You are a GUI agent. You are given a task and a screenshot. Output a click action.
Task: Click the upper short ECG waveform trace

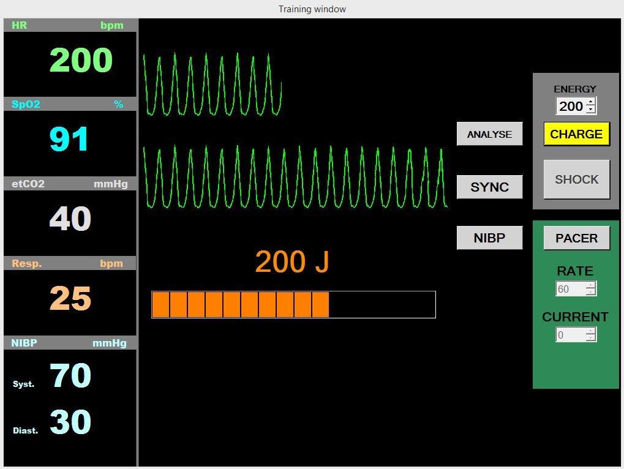point(212,84)
